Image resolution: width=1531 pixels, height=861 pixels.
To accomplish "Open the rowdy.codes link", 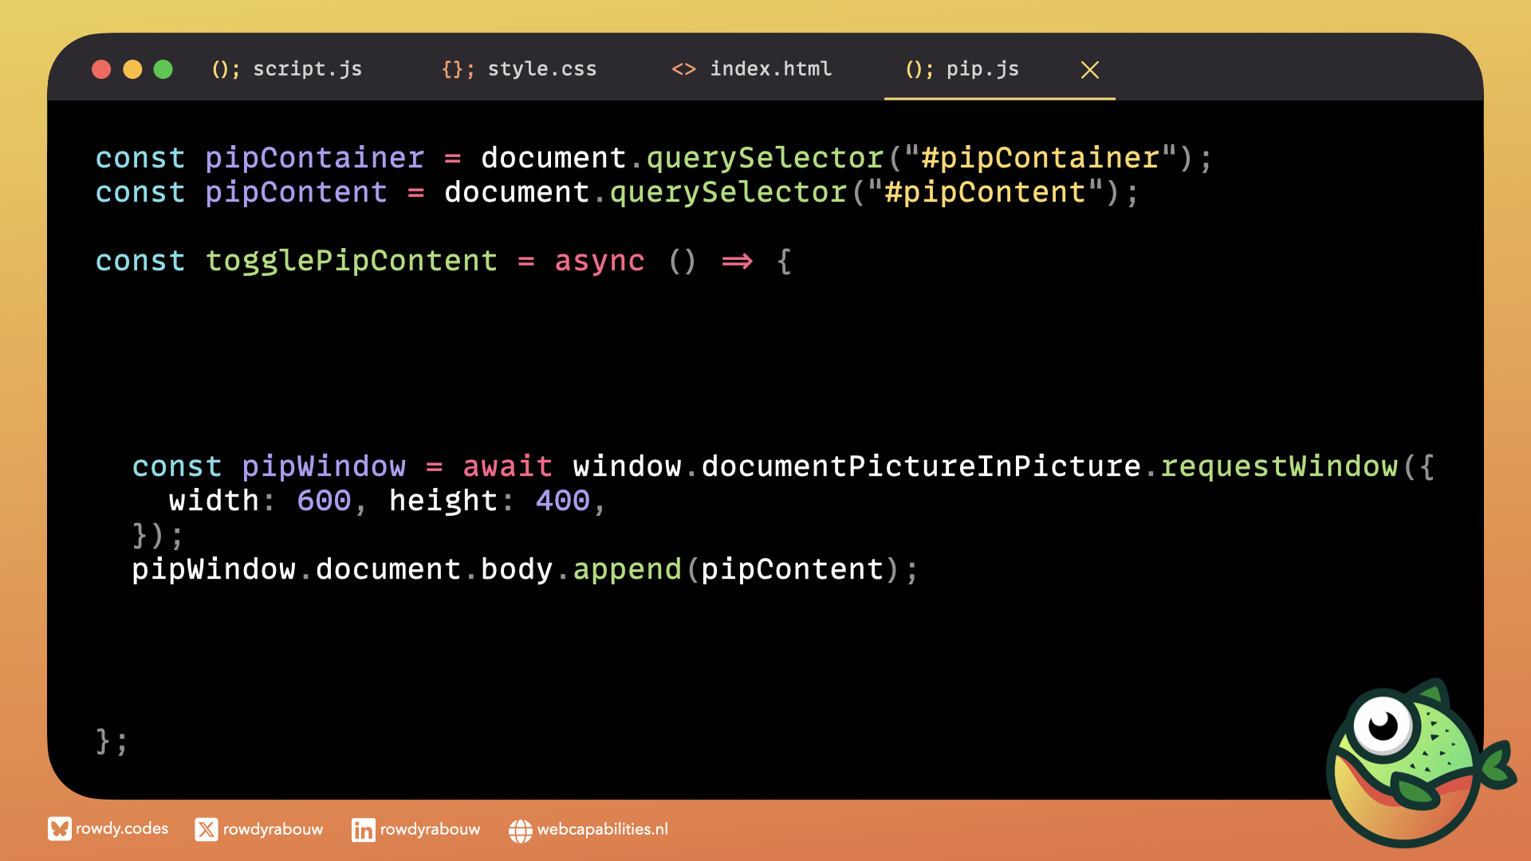I will coord(122,829).
